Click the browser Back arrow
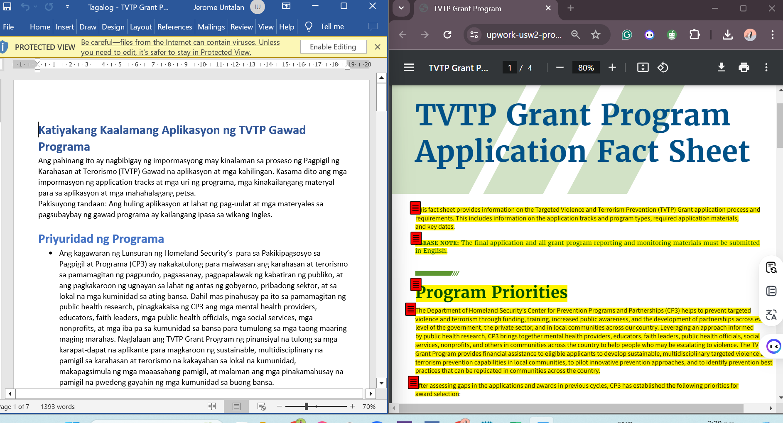This screenshot has height=423, width=783. (x=403, y=35)
